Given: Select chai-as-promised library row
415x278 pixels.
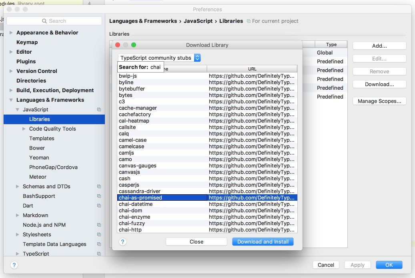Looking at the screenshot, I should (x=207, y=198).
